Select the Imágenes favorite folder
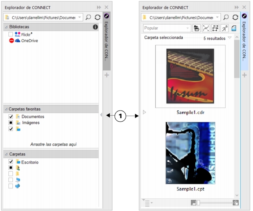The image size is (253, 211). pos(31,123)
